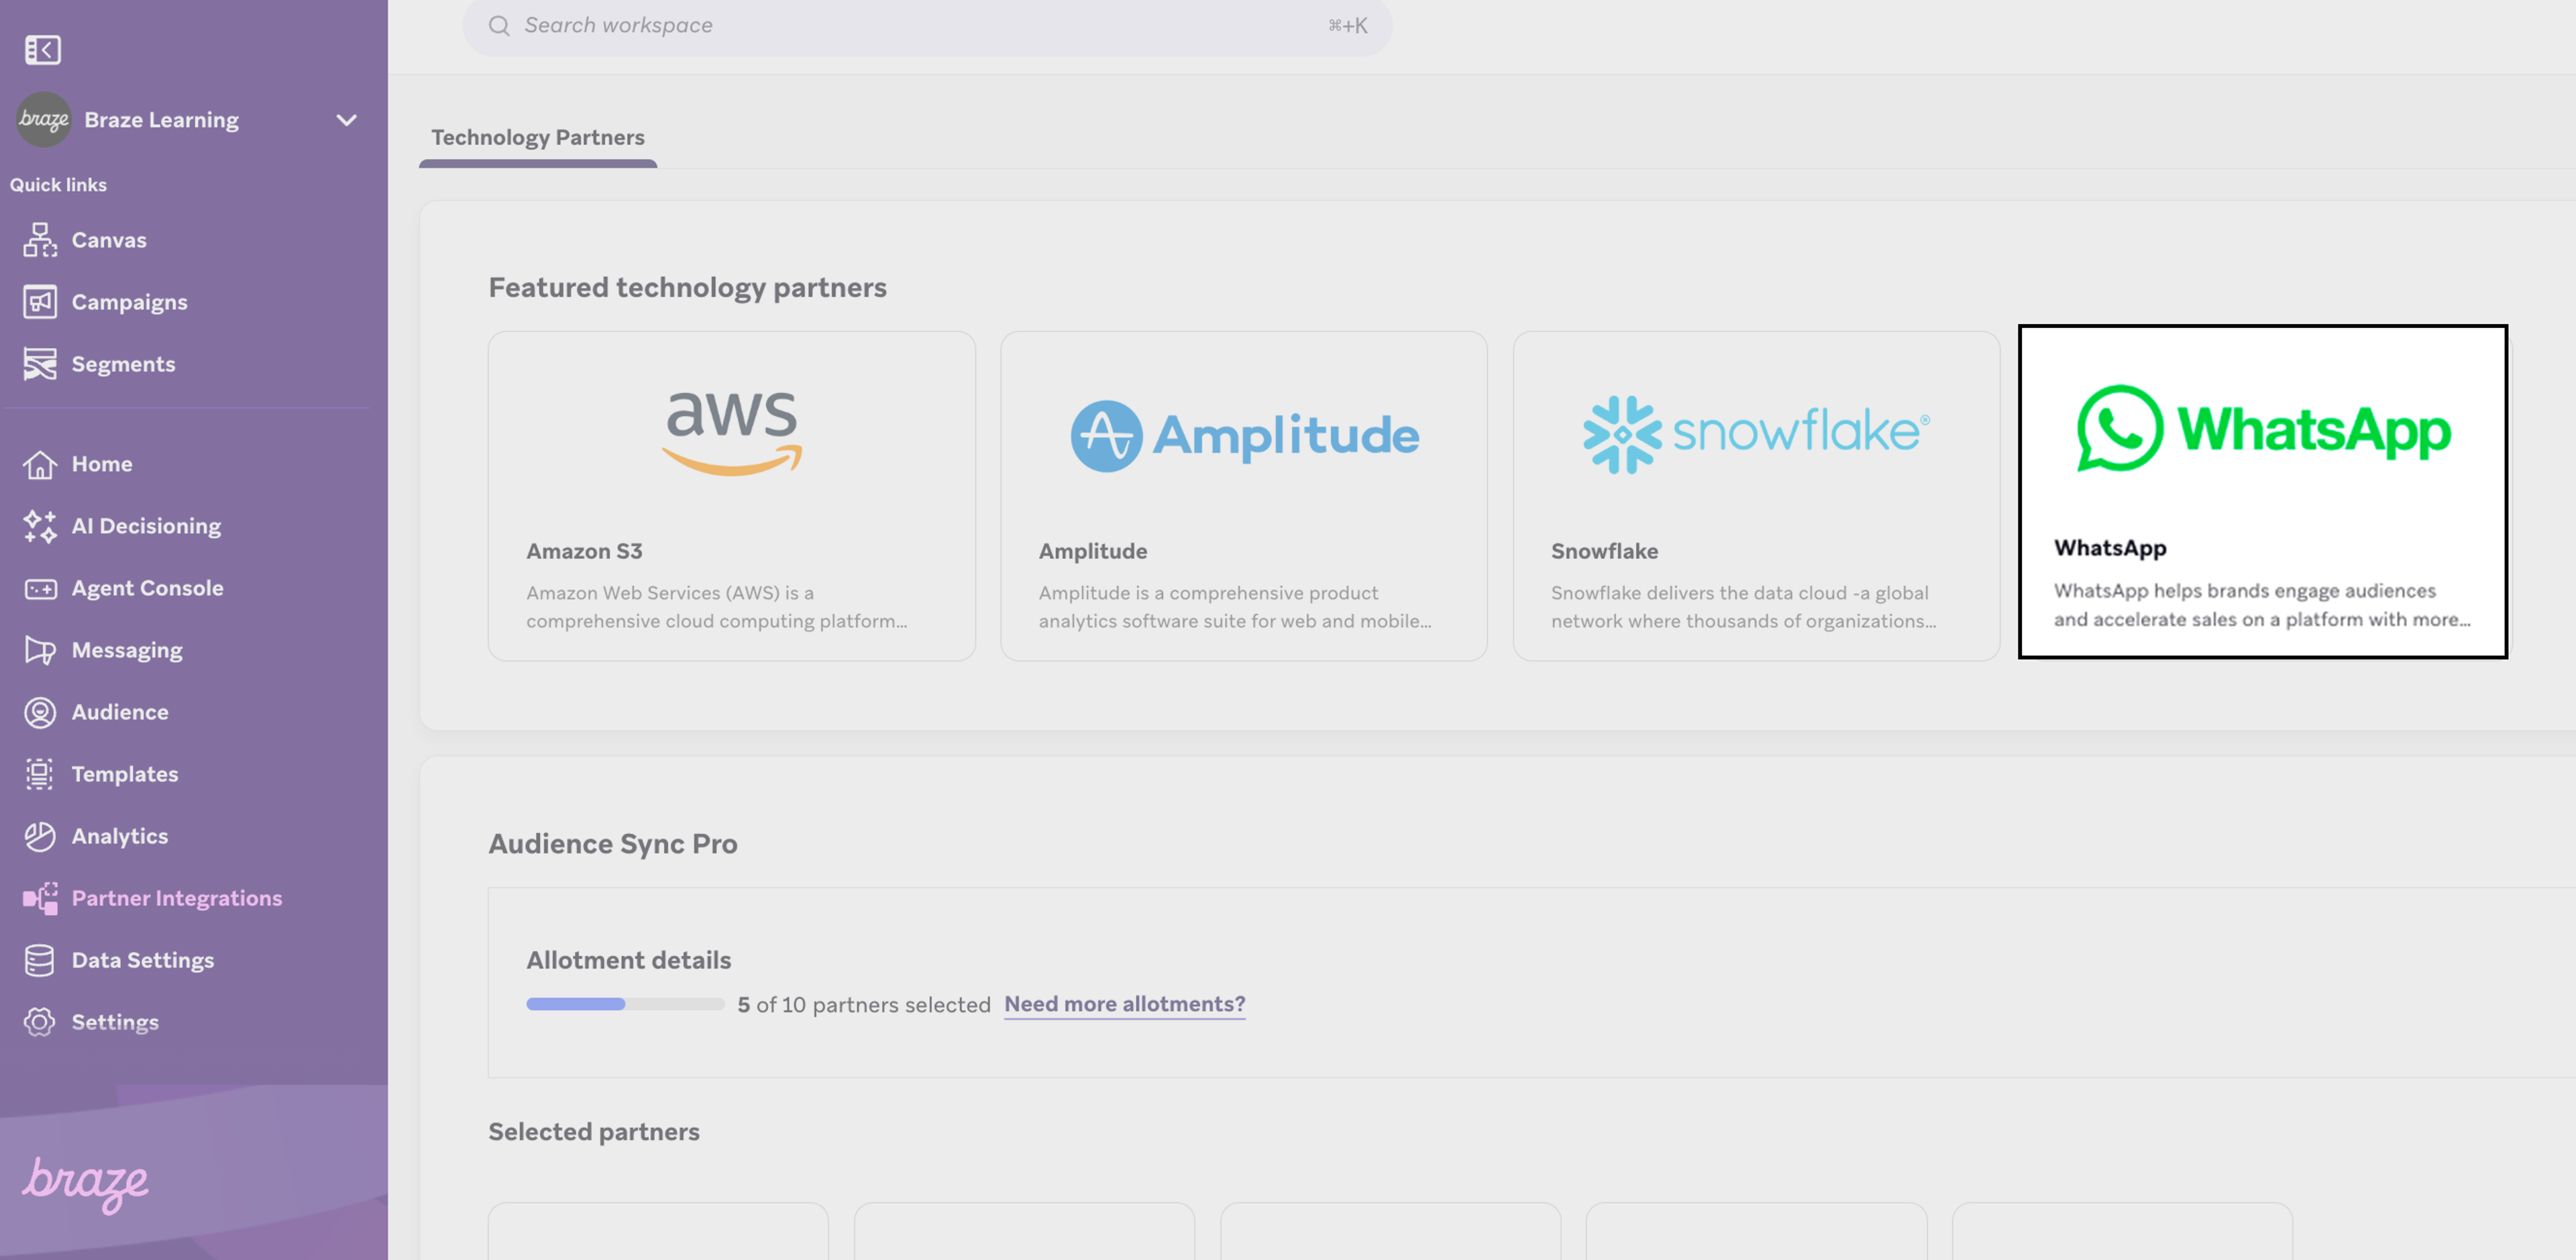Navigate to Home in the sidebar
The image size is (2576, 1260).
click(102, 464)
